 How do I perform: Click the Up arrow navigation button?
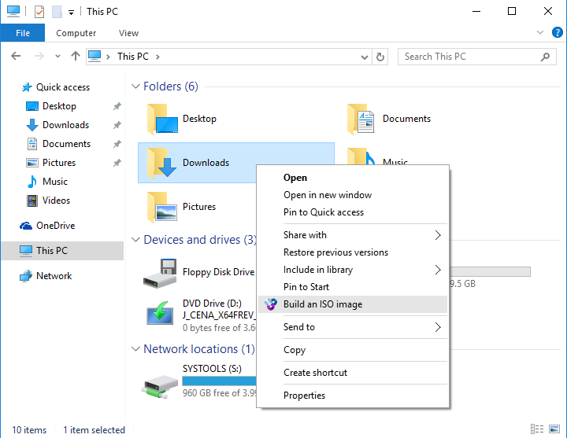(76, 57)
